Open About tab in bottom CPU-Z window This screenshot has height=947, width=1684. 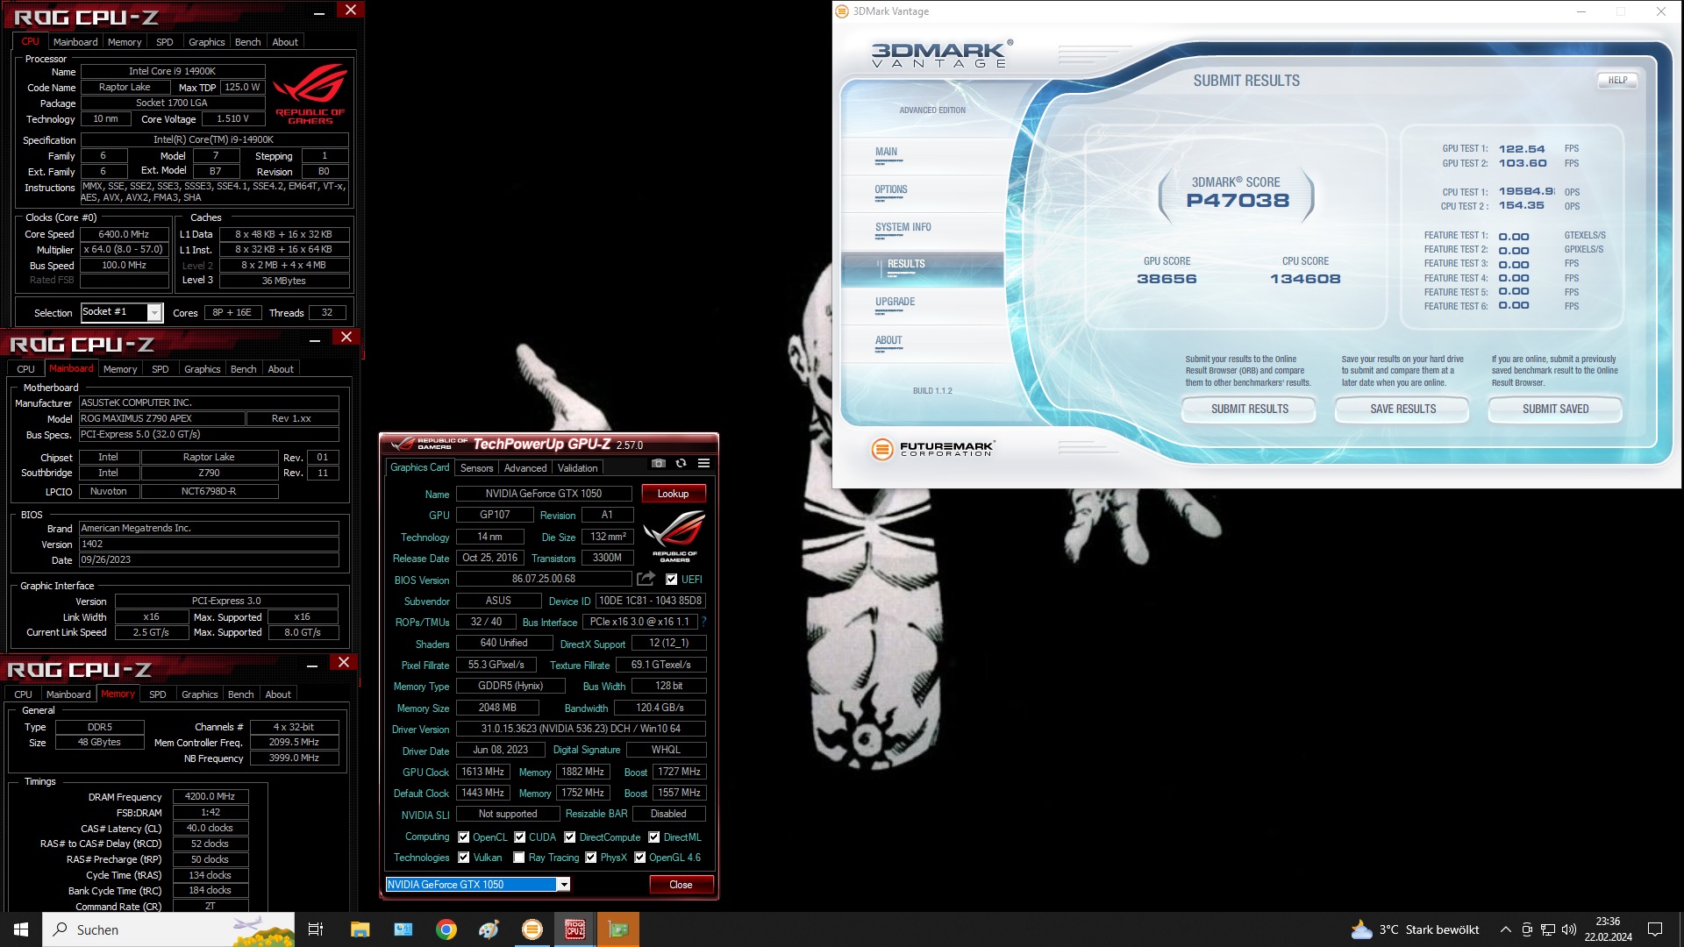coord(278,694)
